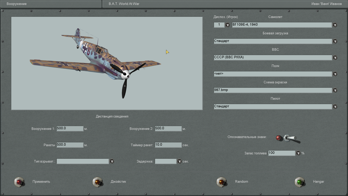Click the Random text label
The width and height of the screenshot is (348, 196).
[241, 182]
